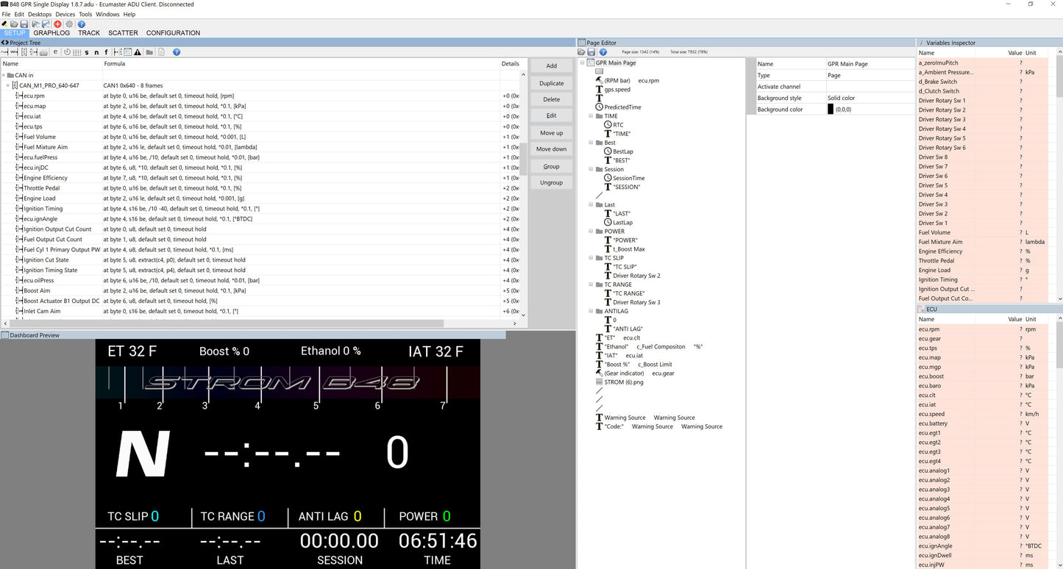Collapse the TC SLIP group in Page Editor
1063x569 pixels.
pos(591,258)
